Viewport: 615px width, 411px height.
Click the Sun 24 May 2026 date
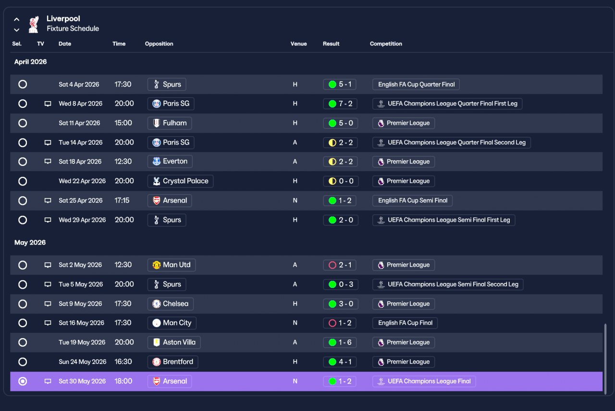(x=83, y=362)
